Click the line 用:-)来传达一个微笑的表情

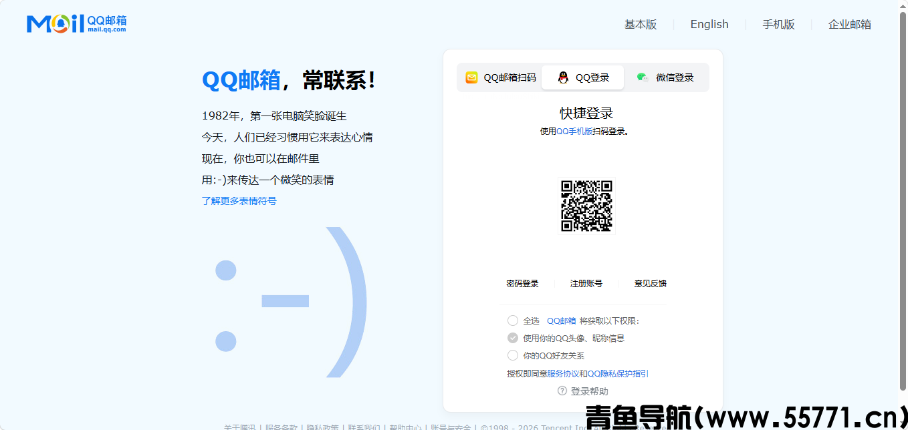tap(268, 180)
